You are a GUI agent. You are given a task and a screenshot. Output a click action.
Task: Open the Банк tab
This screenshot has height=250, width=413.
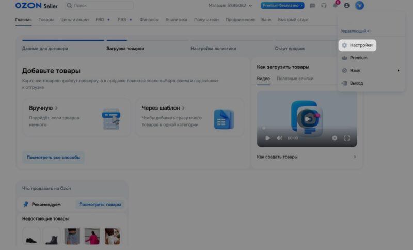tap(266, 20)
